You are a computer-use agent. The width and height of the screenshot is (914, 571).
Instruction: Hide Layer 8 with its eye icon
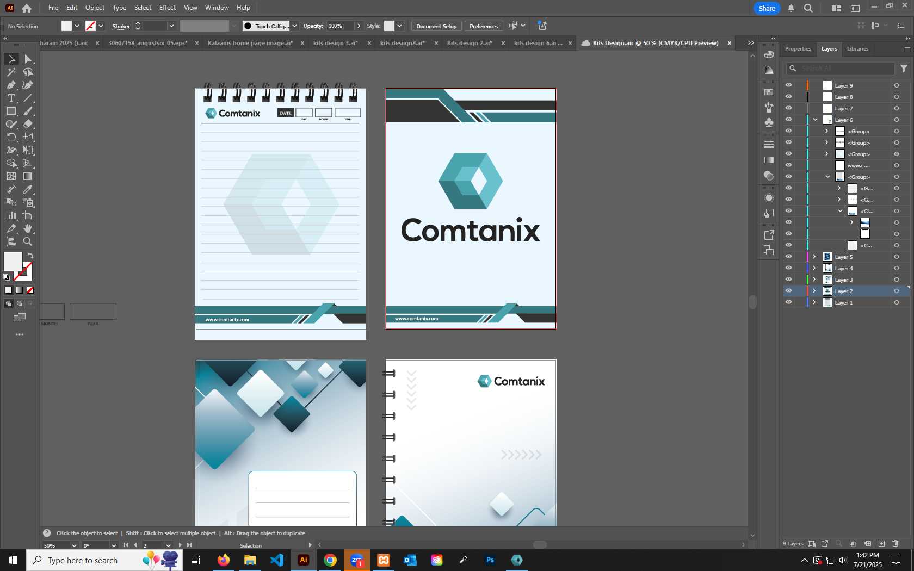click(x=788, y=97)
